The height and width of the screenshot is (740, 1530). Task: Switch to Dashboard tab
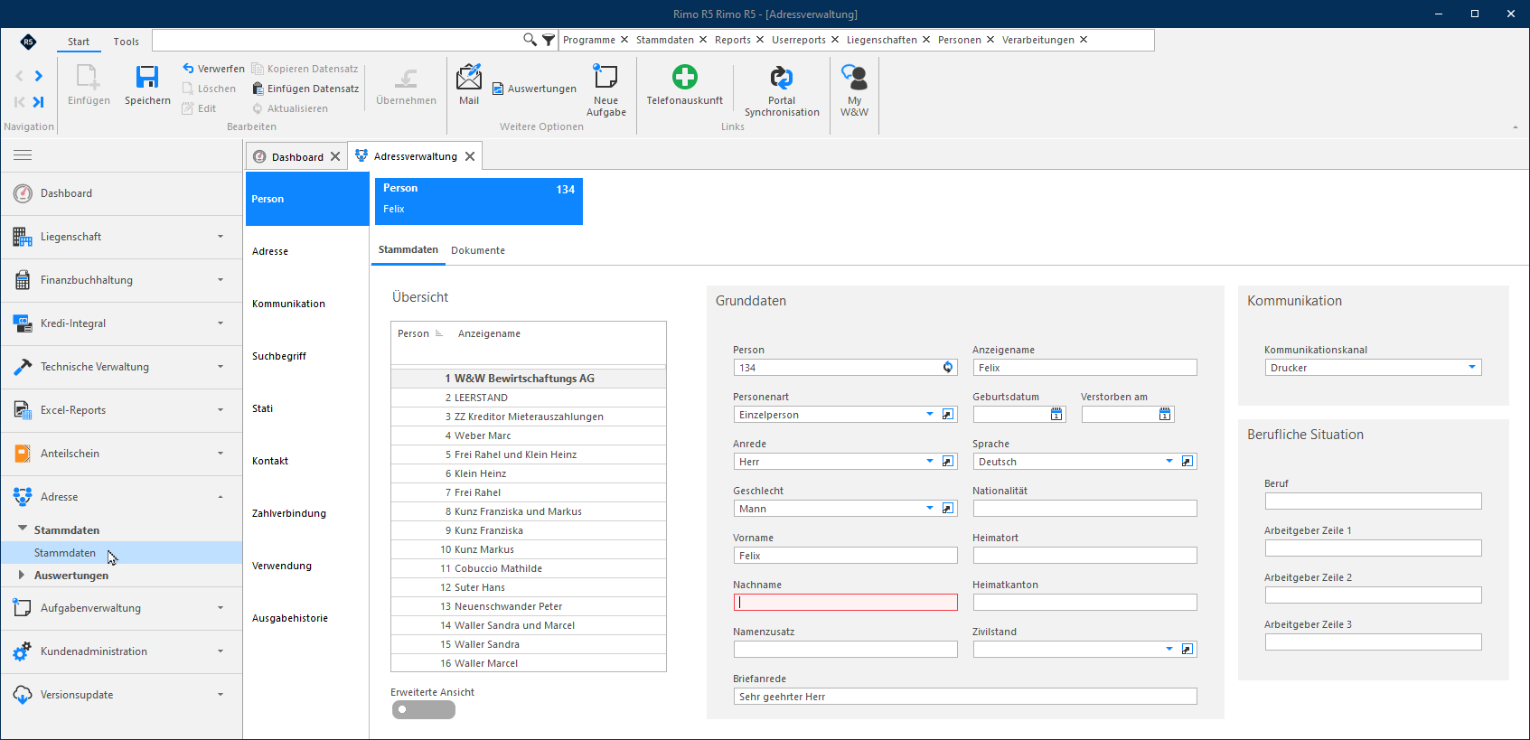click(x=297, y=156)
